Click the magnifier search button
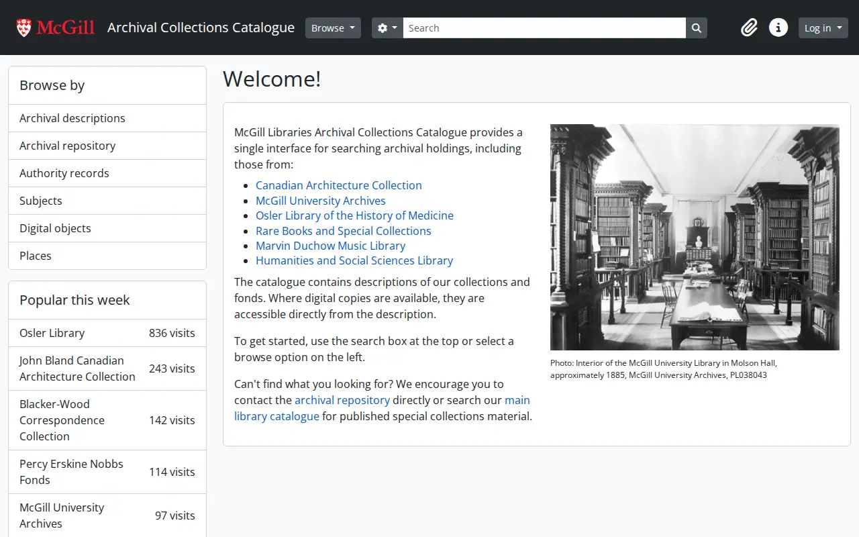This screenshot has height=537, width=859. 697,28
